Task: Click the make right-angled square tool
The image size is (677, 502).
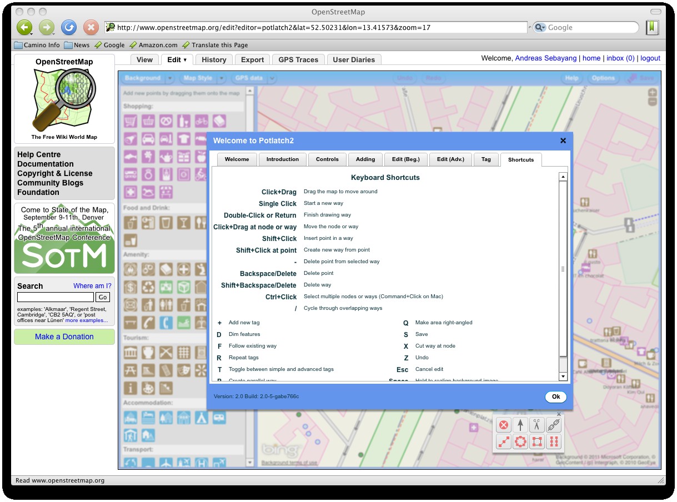Action: [536, 442]
